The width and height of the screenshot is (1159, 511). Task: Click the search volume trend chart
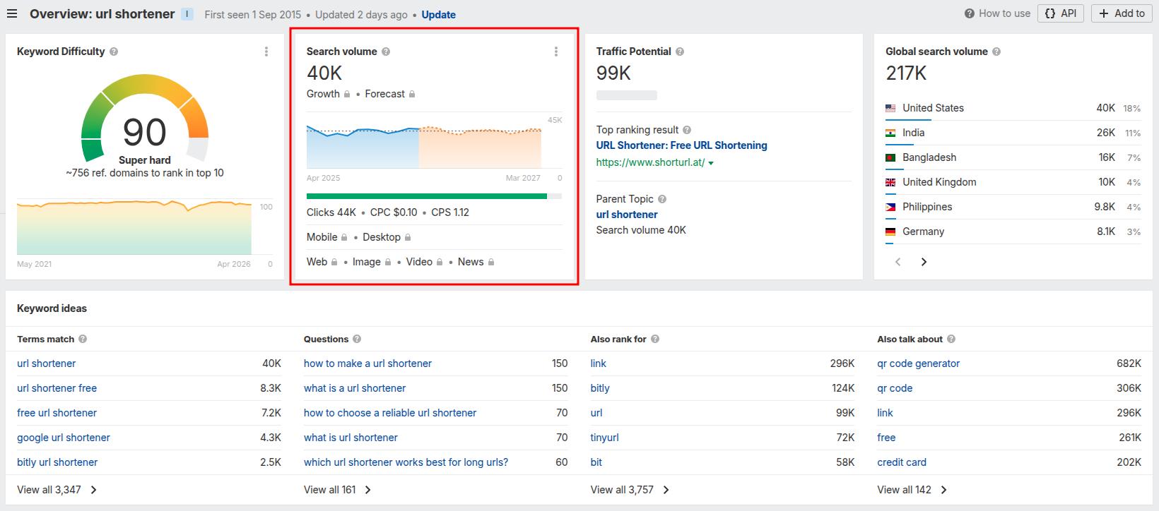tap(424, 147)
